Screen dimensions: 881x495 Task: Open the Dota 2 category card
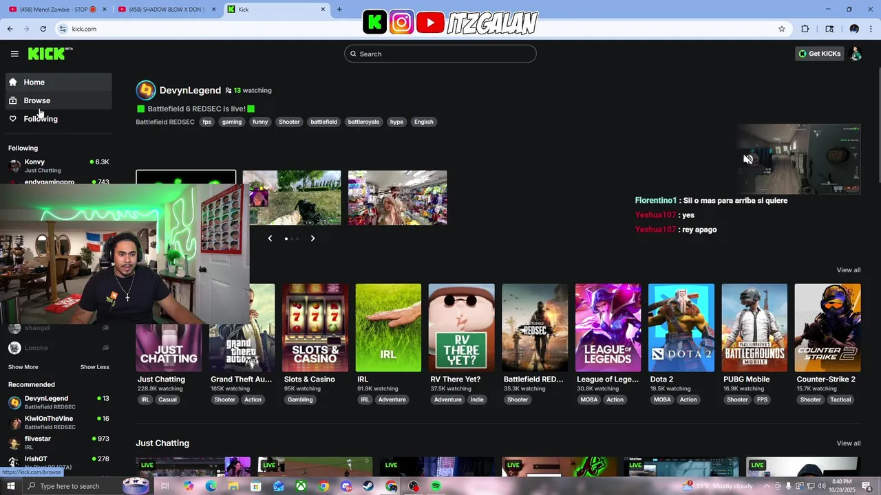click(x=681, y=328)
